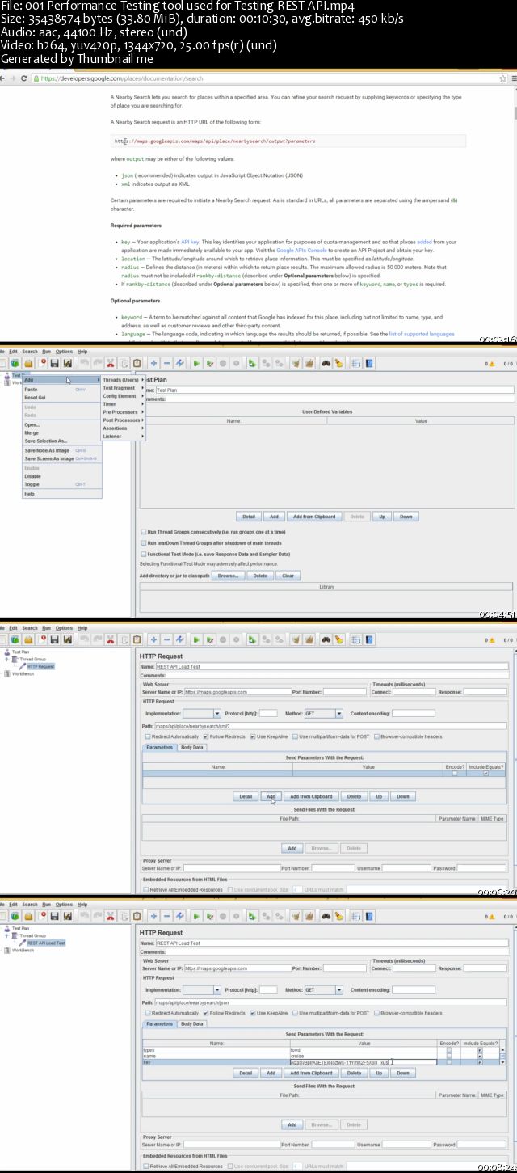The width and height of the screenshot is (517, 1173).
Task: Open the Implementation dropdown in third frame
Action: click(216, 714)
